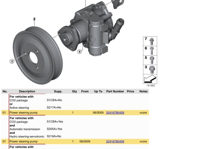199x149 pixels.
Task: Click the Qty column header
Action: [x=74, y=92]
